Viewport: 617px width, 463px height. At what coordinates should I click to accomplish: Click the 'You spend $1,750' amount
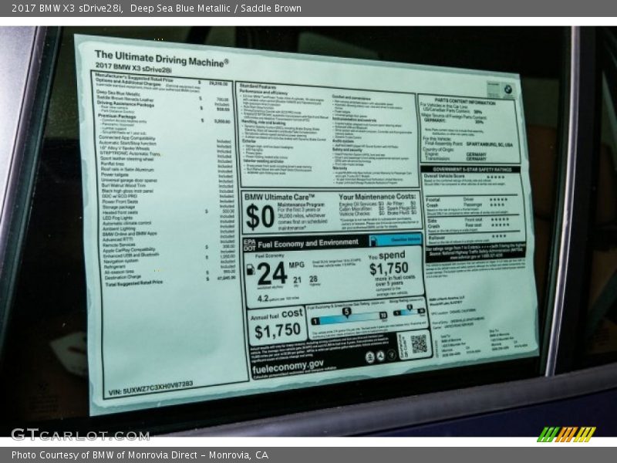(389, 264)
